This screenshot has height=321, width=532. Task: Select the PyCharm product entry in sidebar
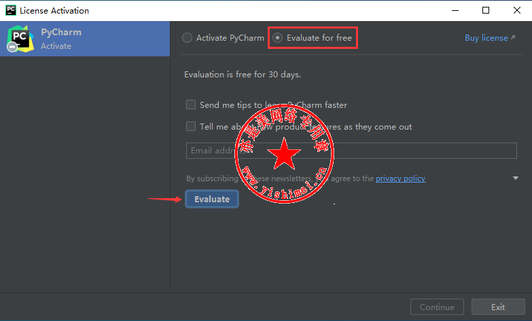[85, 39]
